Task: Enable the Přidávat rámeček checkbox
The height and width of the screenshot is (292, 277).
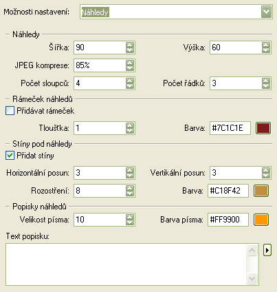Action: click(10, 111)
